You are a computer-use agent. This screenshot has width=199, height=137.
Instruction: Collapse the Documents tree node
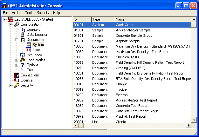17,40
